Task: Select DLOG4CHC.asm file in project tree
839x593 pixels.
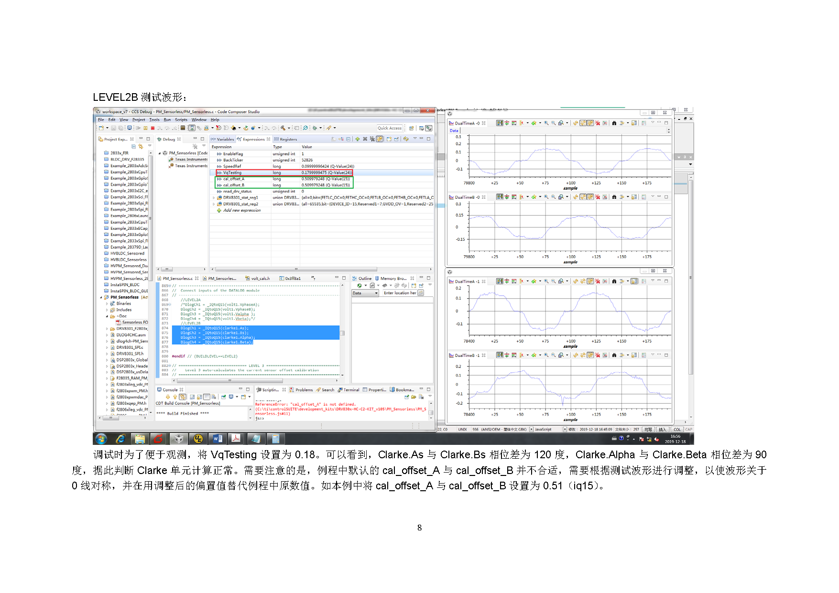Action: point(128,335)
